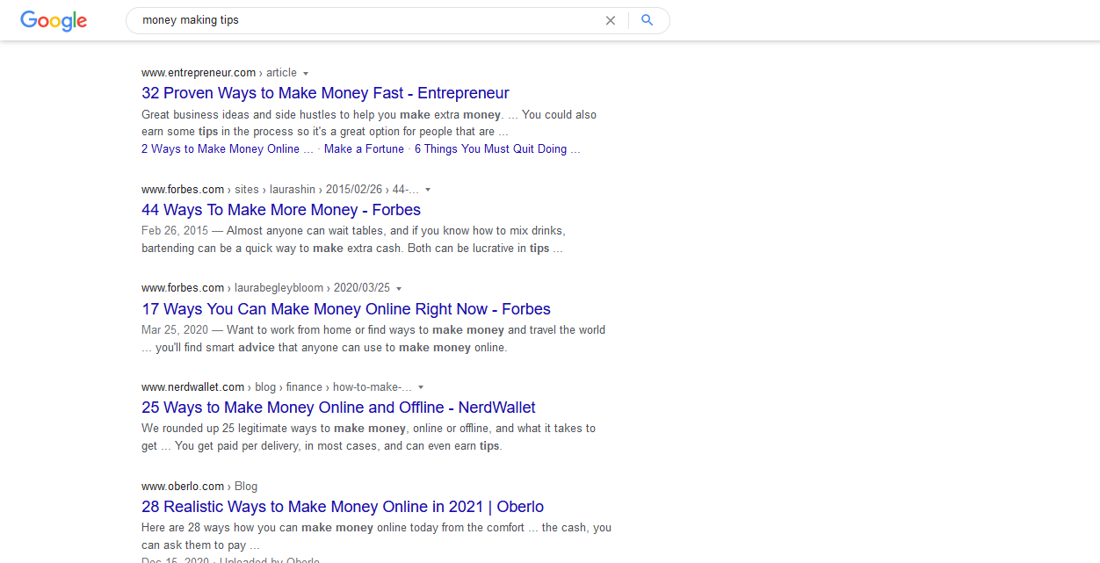Click the www.forbes.com › laurabegleybloom URL text

pyautogui.click(x=265, y=288)
